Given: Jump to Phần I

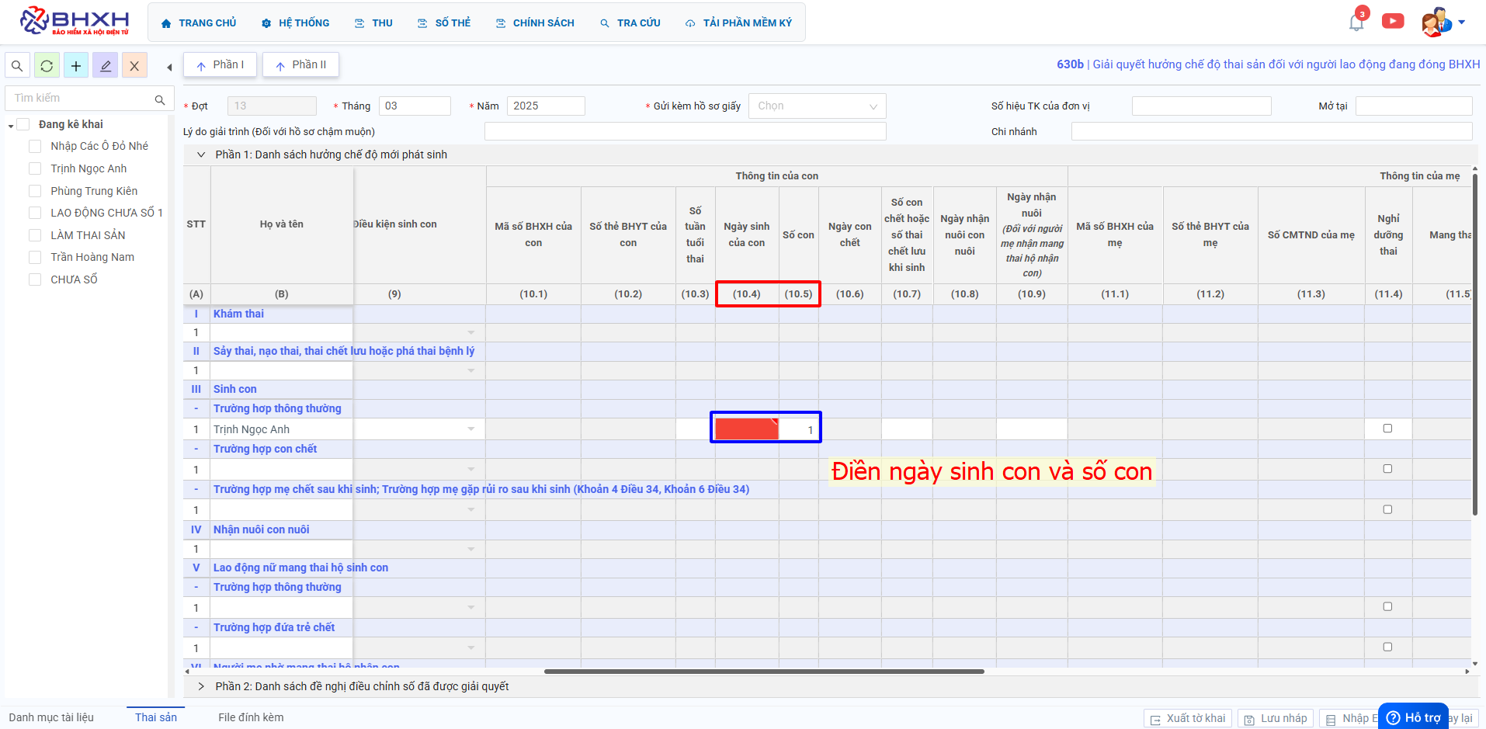Looking at the screenshot, I should tap(220, 65).
